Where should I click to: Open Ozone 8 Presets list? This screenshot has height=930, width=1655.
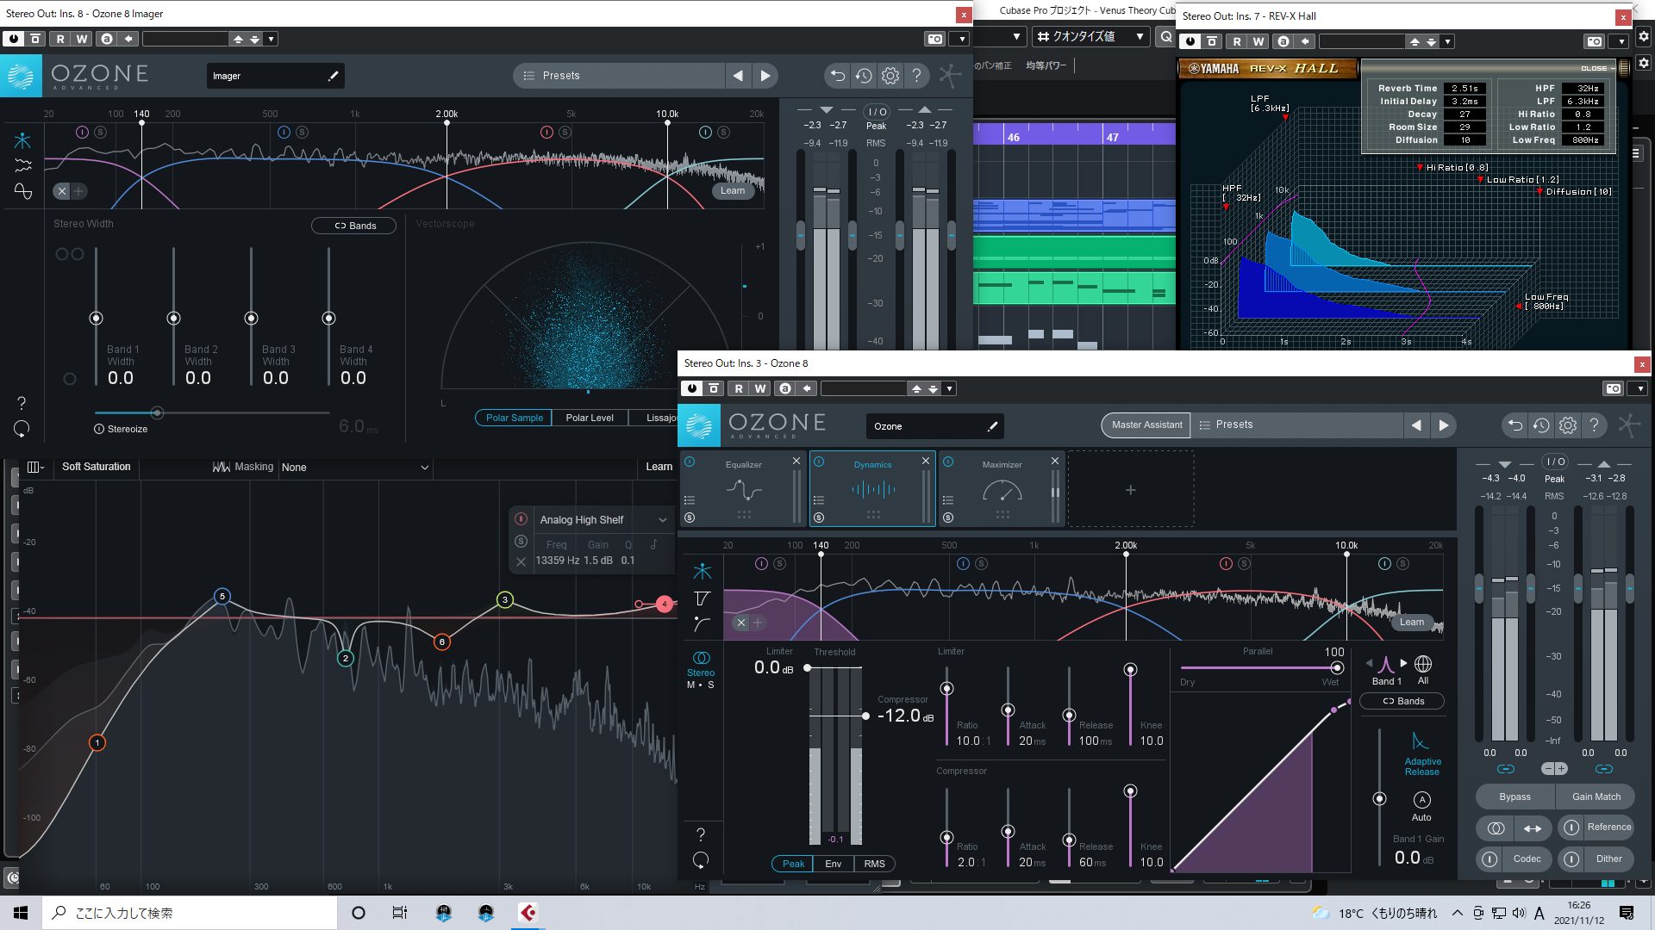pyautogui.click(x=1298, y=425)
